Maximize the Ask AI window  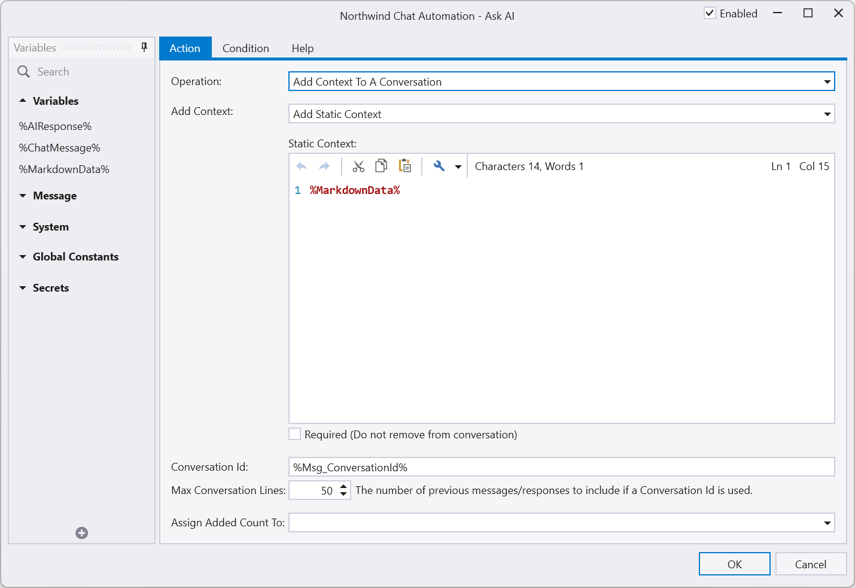[x=808, y=13]
